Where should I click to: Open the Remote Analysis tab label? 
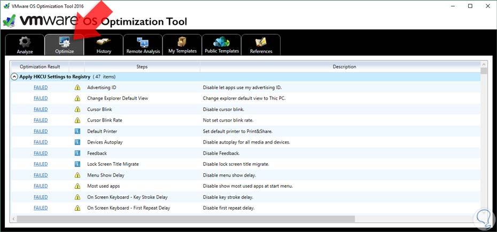click(143, 51)
